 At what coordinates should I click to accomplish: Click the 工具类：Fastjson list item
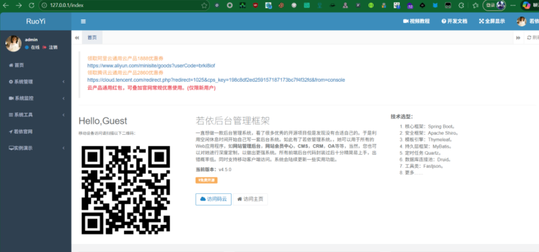424,166
